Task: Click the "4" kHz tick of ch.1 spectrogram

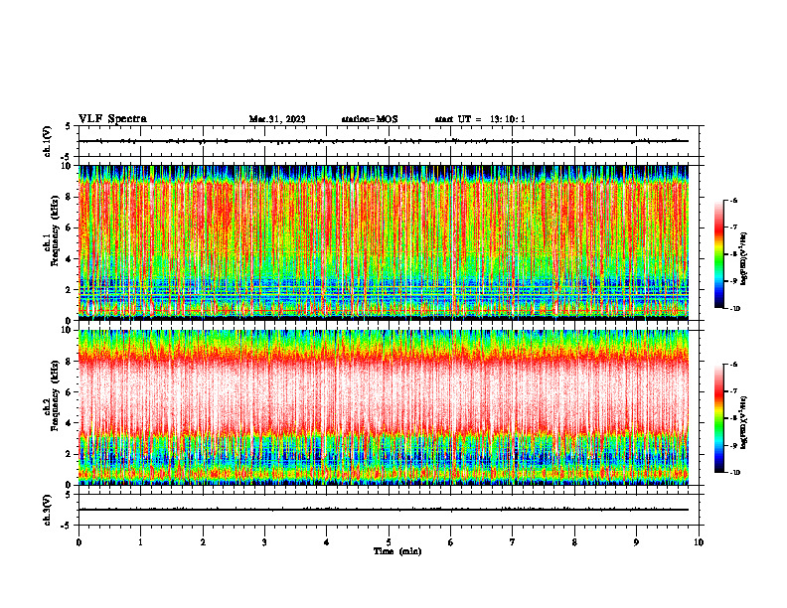Action: click(70, 259)
